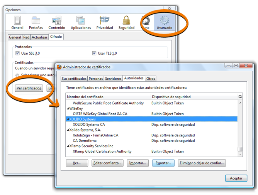This screenshot has width=258, height=195.
Task: Click the Exportar... button
Action: pyautogui.click(x=163, y=163)
